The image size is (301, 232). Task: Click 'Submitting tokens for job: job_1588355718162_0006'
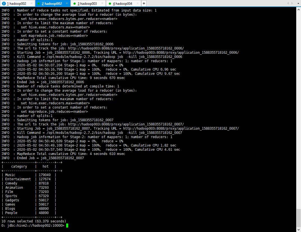[x=65, y=44]
